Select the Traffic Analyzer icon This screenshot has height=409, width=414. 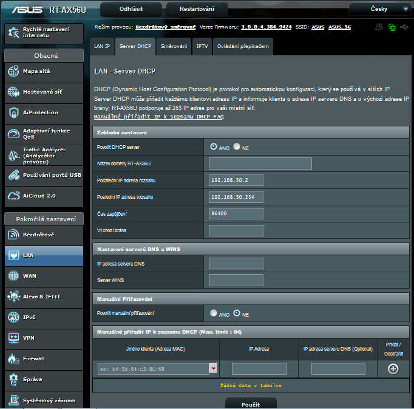[13, 155]
